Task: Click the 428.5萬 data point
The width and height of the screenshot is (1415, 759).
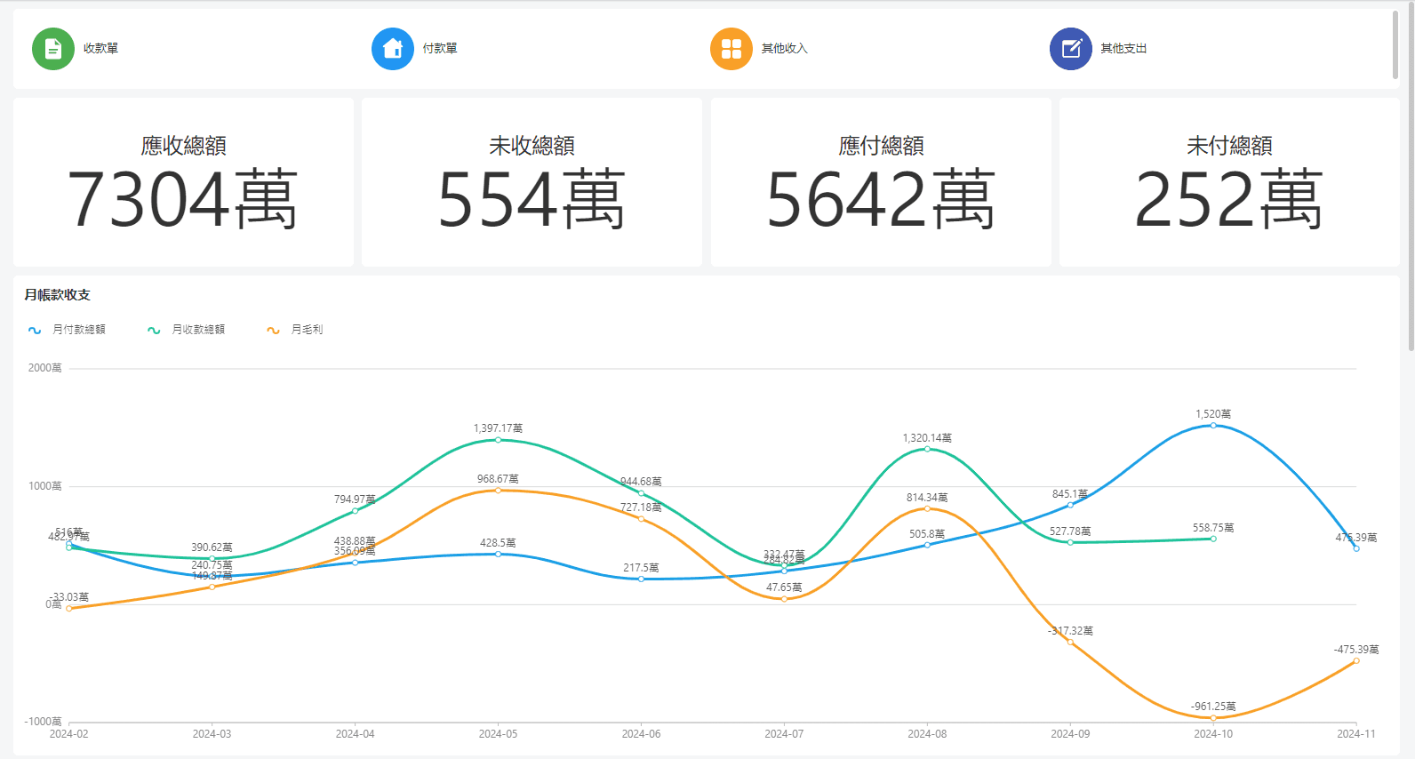Action: tap(498, 554)
